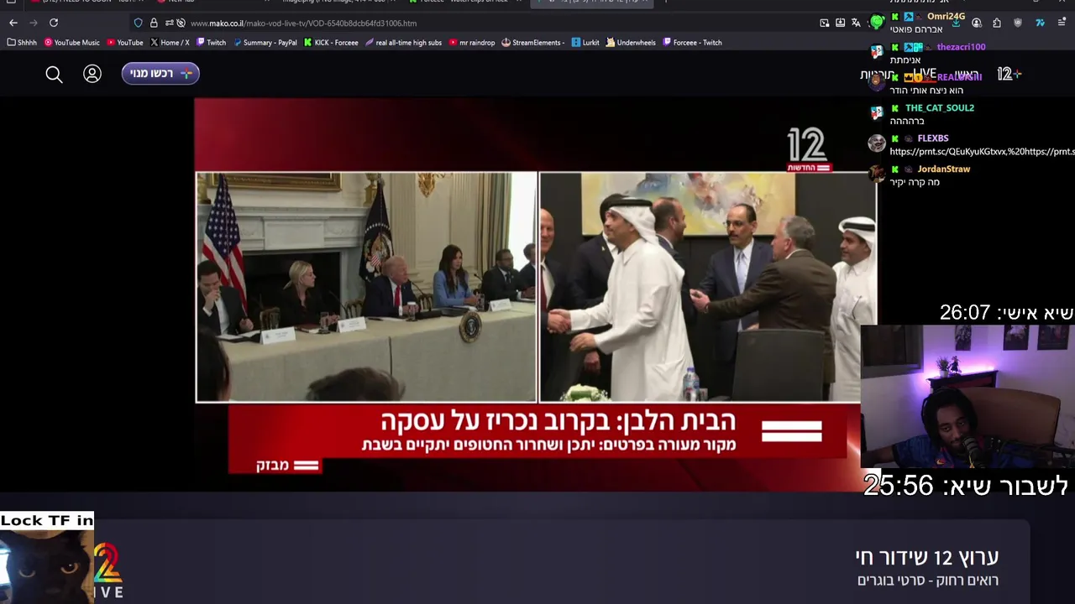The height and width of the screenshot is (604, 1075).
Task: Open the YouTube bookmark
Action: 125,42
